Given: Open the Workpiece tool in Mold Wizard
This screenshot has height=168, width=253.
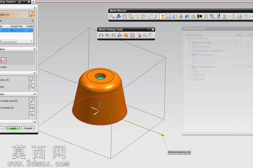Looking at the screenshot, I should (x=143, y=16).
